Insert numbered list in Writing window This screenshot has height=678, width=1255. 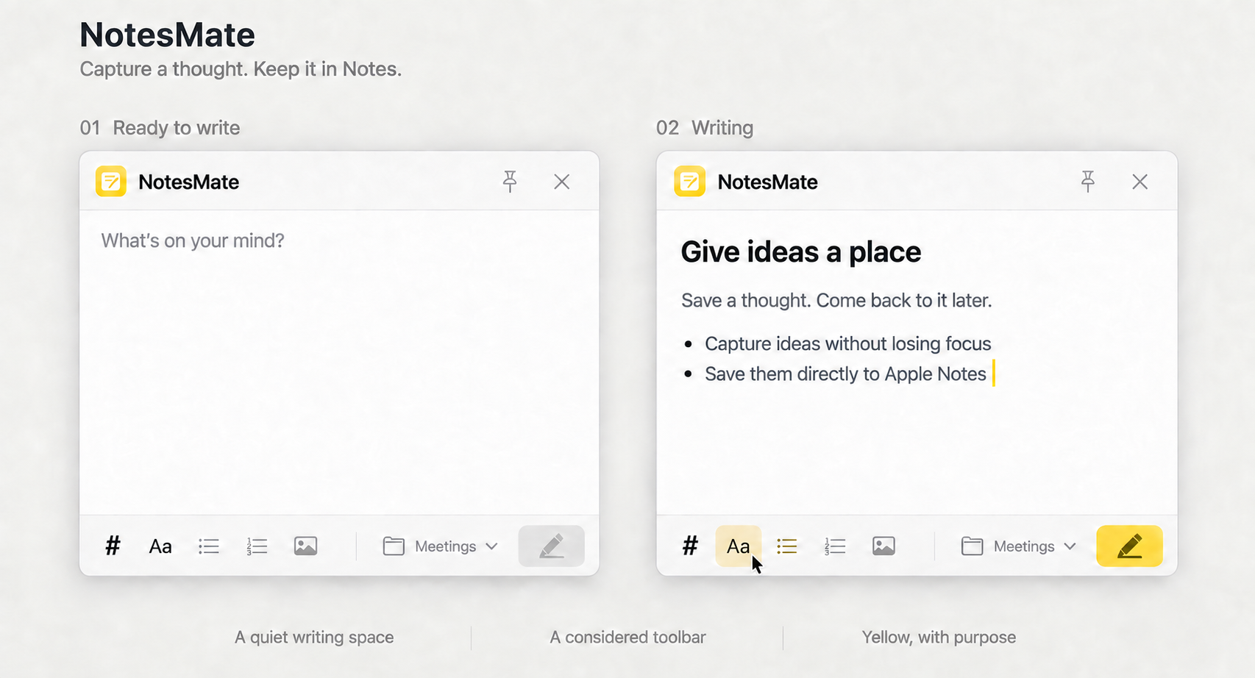(835, 546)
